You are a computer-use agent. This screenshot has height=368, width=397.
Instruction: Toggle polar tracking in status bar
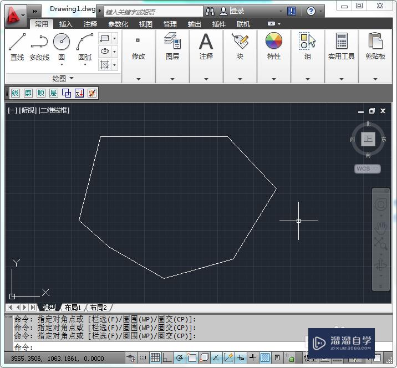pyautogui.click(x=180, y=357)
